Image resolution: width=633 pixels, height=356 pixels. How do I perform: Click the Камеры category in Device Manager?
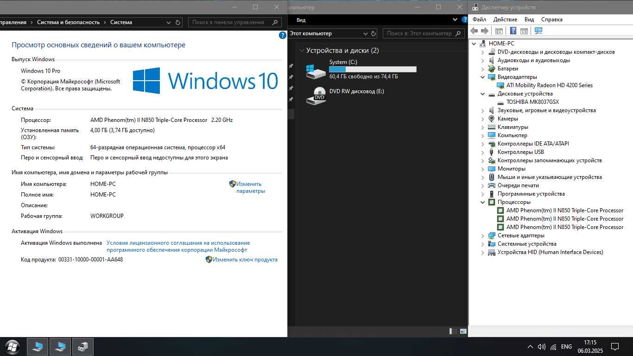point(507,119)
